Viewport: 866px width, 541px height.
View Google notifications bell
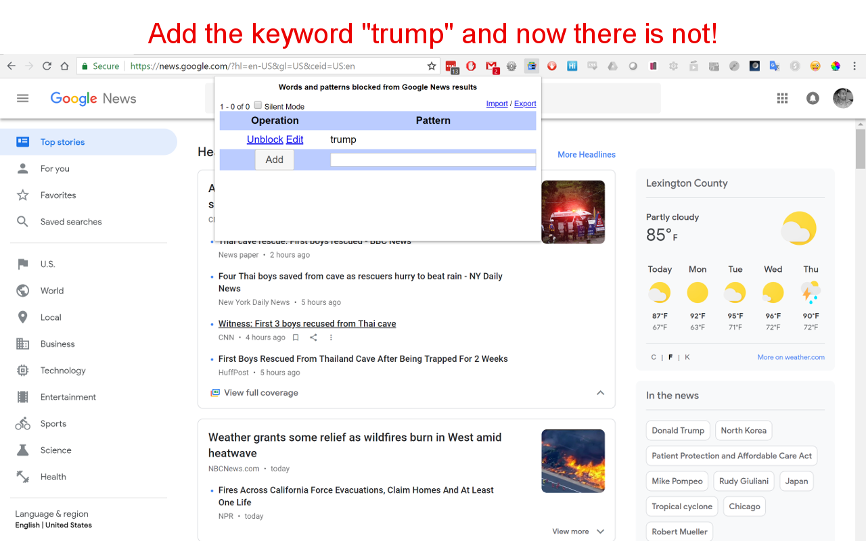pos(813,98)
